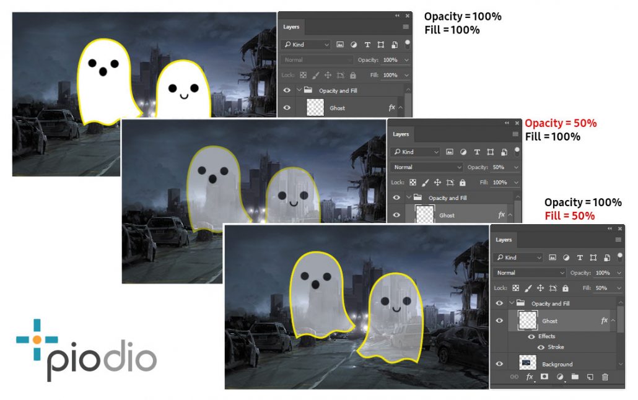Prevent artboard auto-nesting in middle Layers panel
The width and height of the screenshot is (638, 400).
450,182
